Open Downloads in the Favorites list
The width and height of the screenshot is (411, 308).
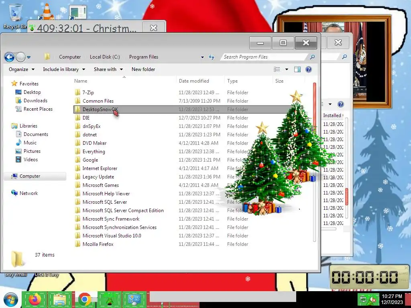tap(31, 101)
